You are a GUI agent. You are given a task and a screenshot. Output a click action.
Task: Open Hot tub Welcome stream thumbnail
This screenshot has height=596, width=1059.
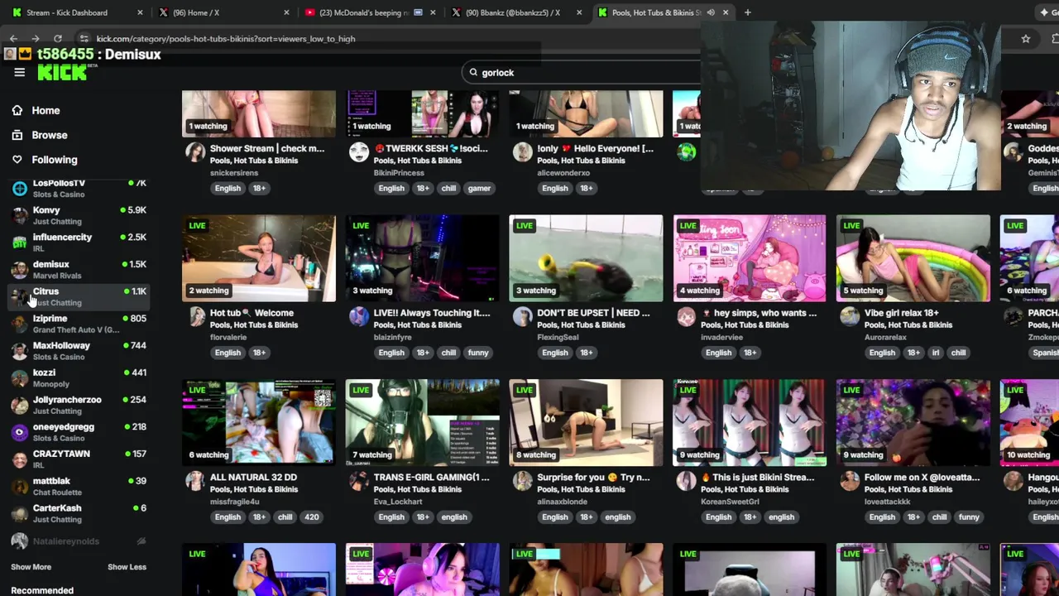coord(259,258)
